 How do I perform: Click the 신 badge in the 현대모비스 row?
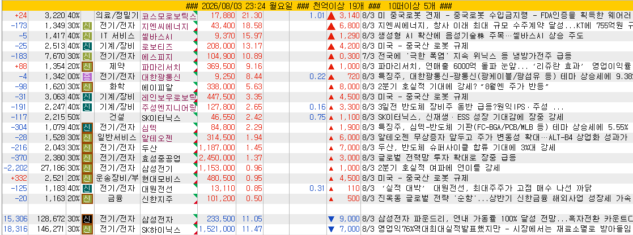[87, 179]
